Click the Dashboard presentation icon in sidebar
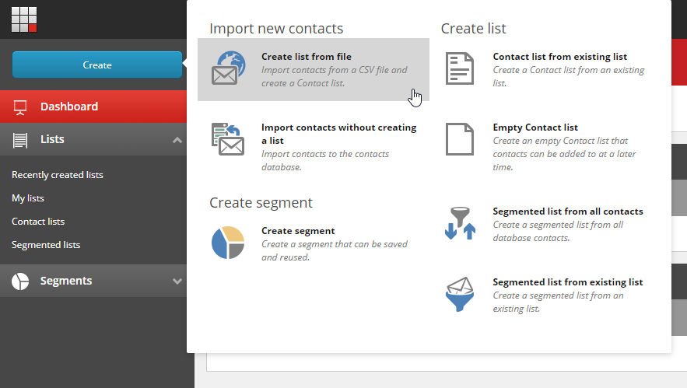 pyautogui.click(x=20, y=107)
